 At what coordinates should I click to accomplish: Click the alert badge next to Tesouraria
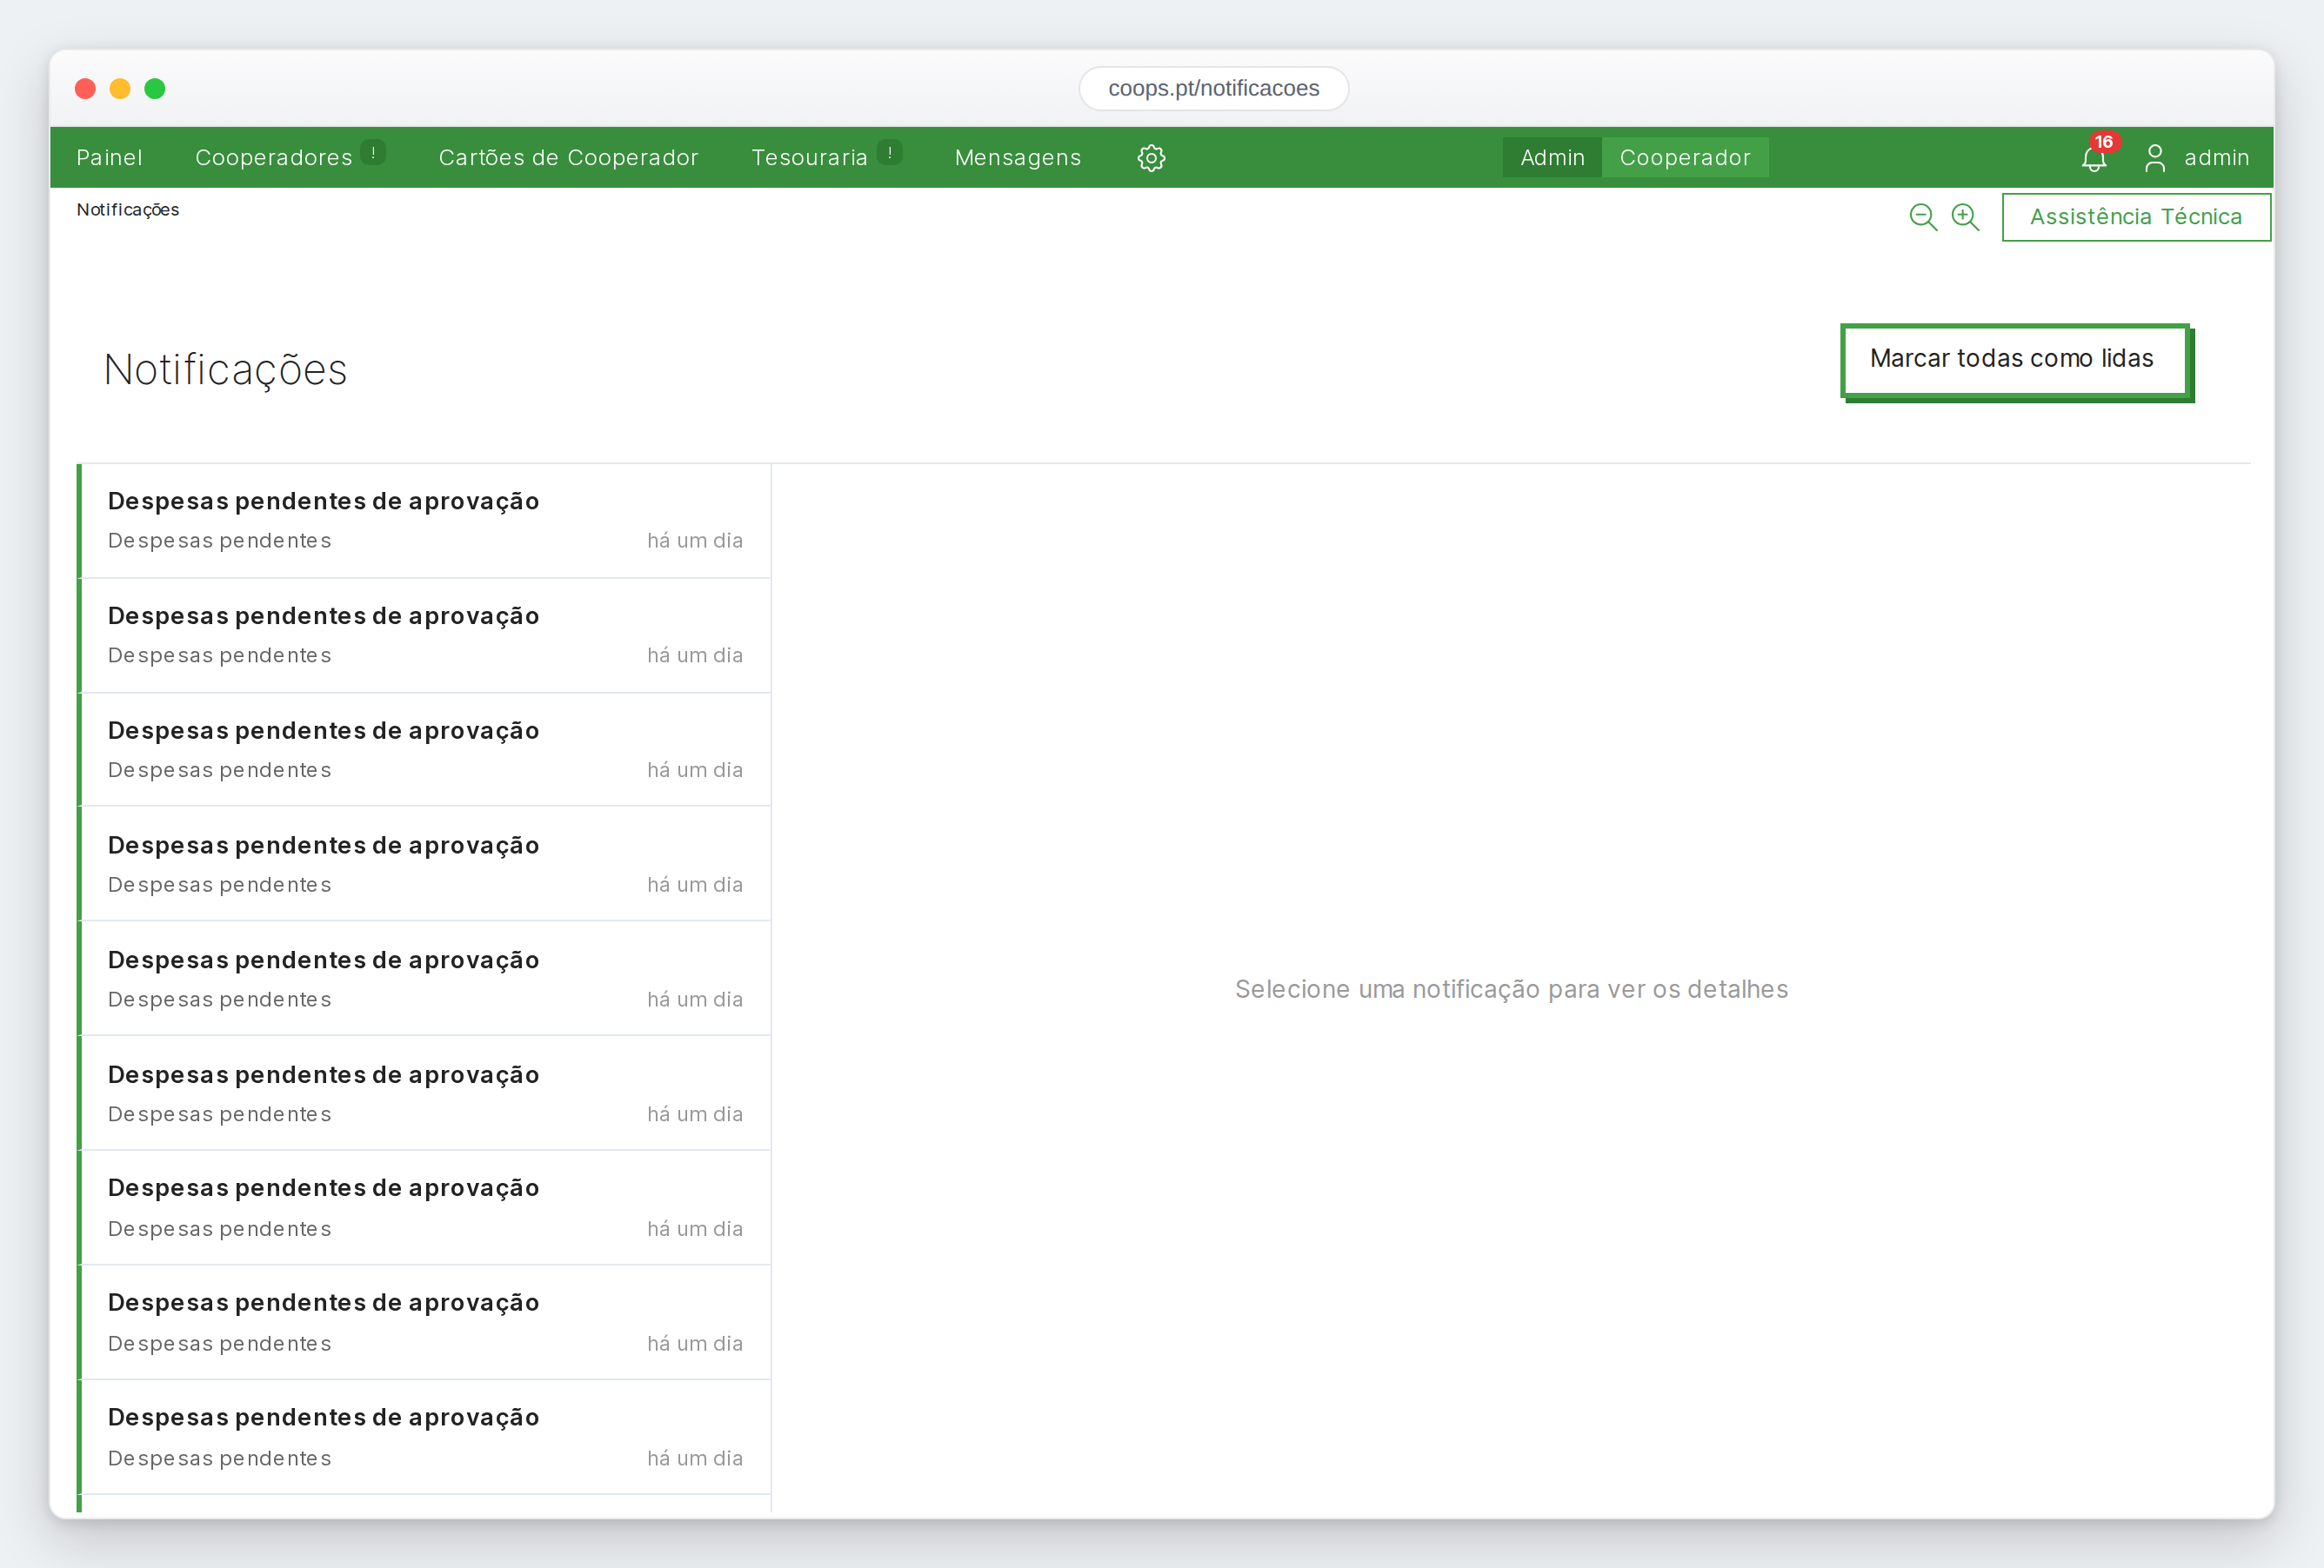tap(889, 153)
